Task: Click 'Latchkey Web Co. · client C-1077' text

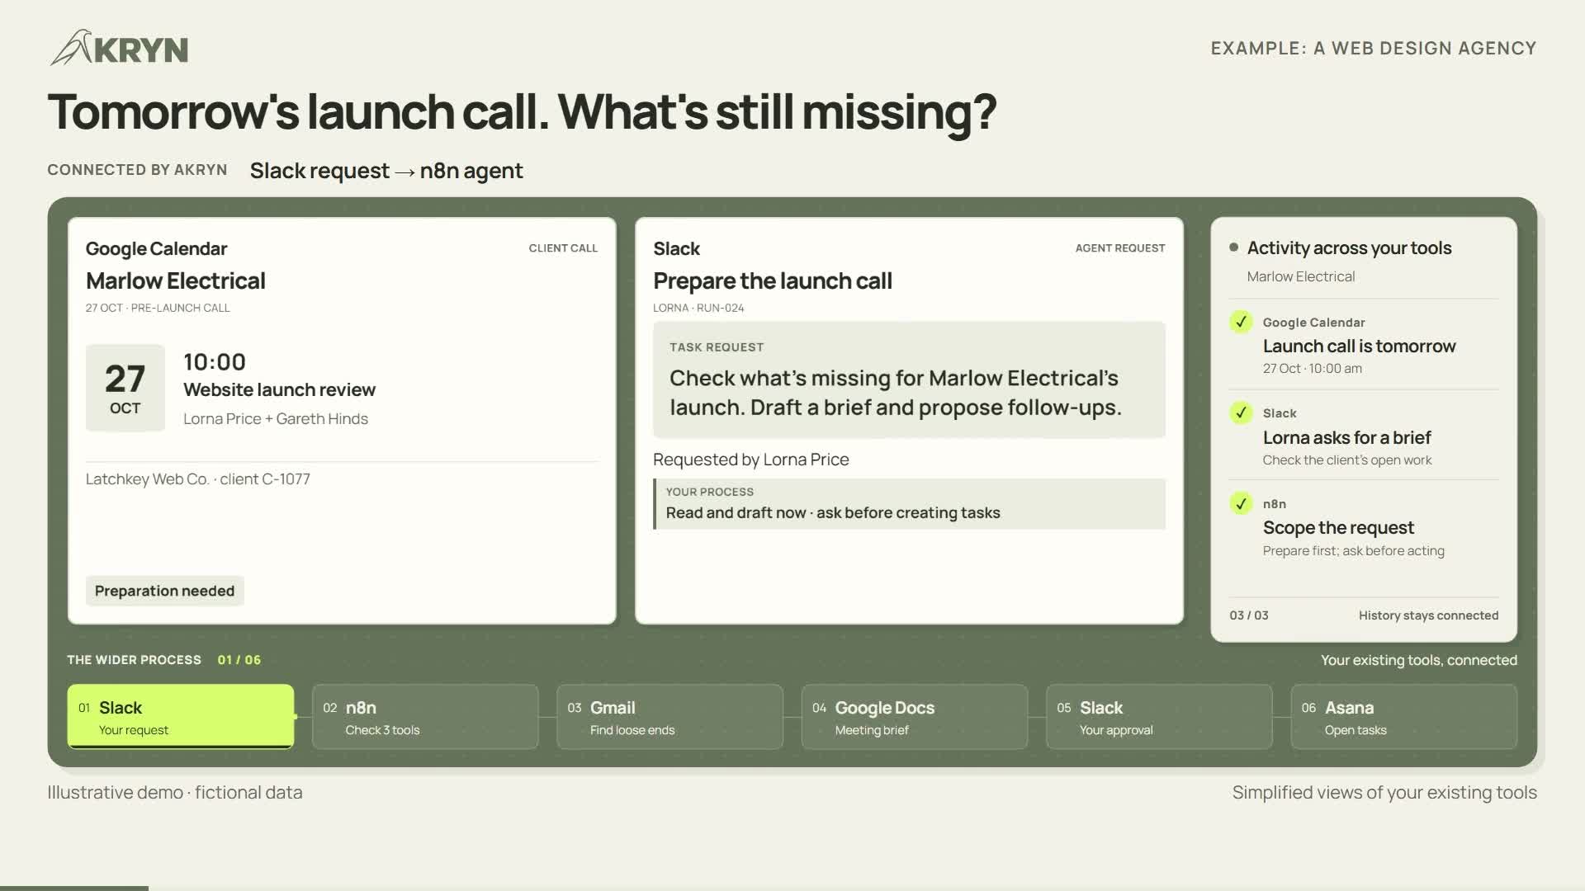Action: [198, 479]
